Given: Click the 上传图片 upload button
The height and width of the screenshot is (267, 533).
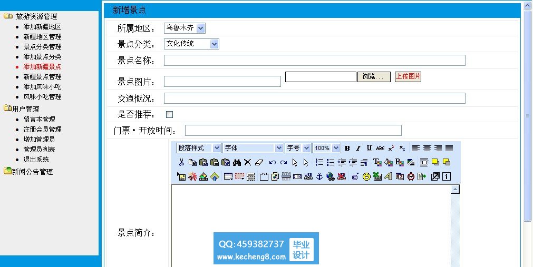Looking at the screenshot, I should (408, 76).
